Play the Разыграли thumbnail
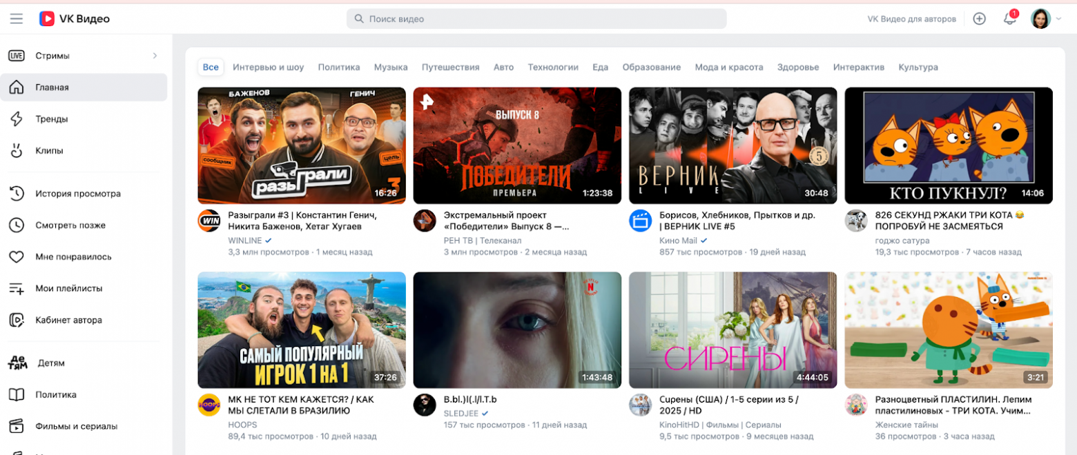 302,145
